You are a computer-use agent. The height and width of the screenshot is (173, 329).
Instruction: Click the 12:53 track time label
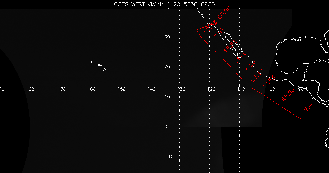268,81
